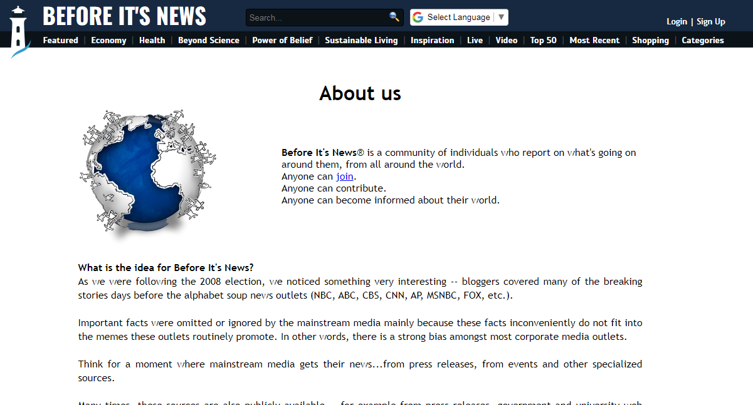This screenshot has width=753, height=405.
Task: Expand the language selection arrow
Action: tap(500, 17)
